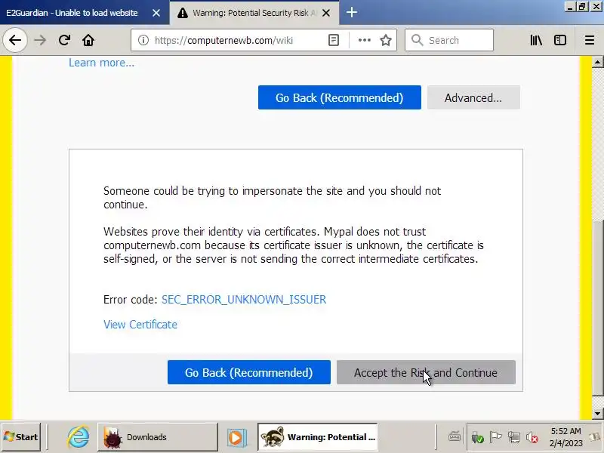Toggle reader view icon in address bar
Viewport: 604px width, 453px height.
[x=334, y=40]
